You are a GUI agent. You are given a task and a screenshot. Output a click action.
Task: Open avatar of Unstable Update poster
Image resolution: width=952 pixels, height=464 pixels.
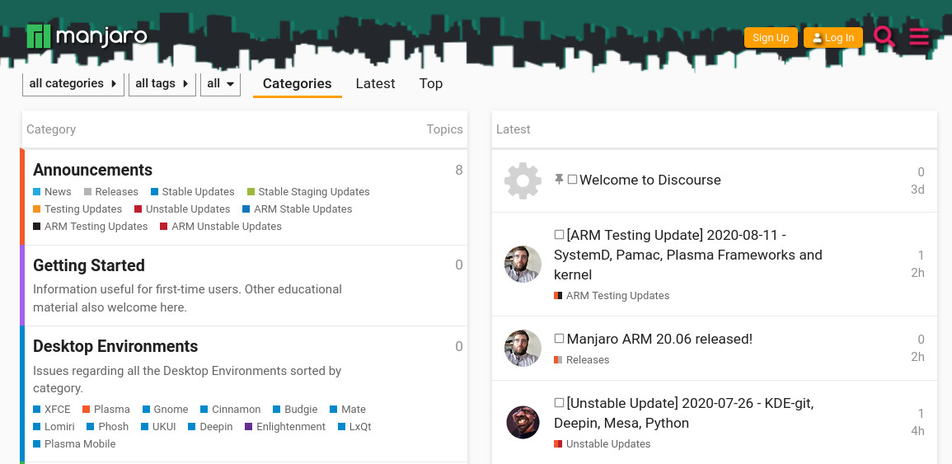523,422
